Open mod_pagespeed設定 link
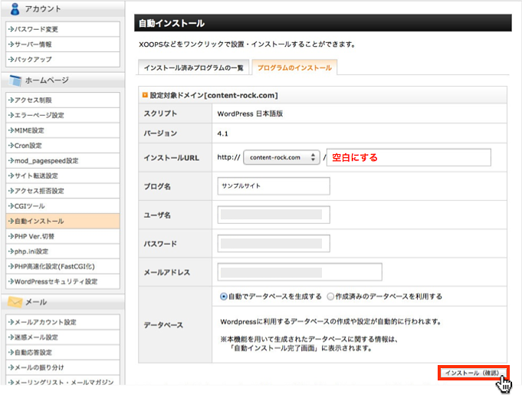 click(x=63, y=161)
